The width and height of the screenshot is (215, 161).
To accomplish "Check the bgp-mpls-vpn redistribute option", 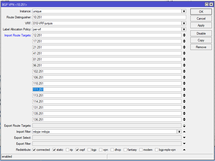I will pyautogui.click(x=157, y=150).
